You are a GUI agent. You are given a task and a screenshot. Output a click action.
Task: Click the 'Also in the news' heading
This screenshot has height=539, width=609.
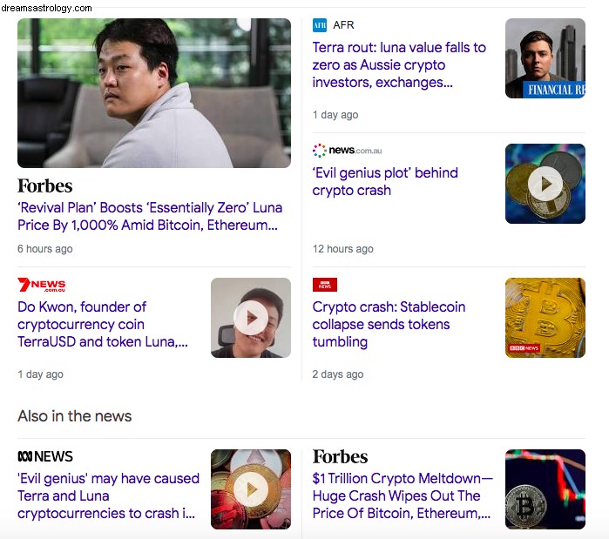(75, 416)
